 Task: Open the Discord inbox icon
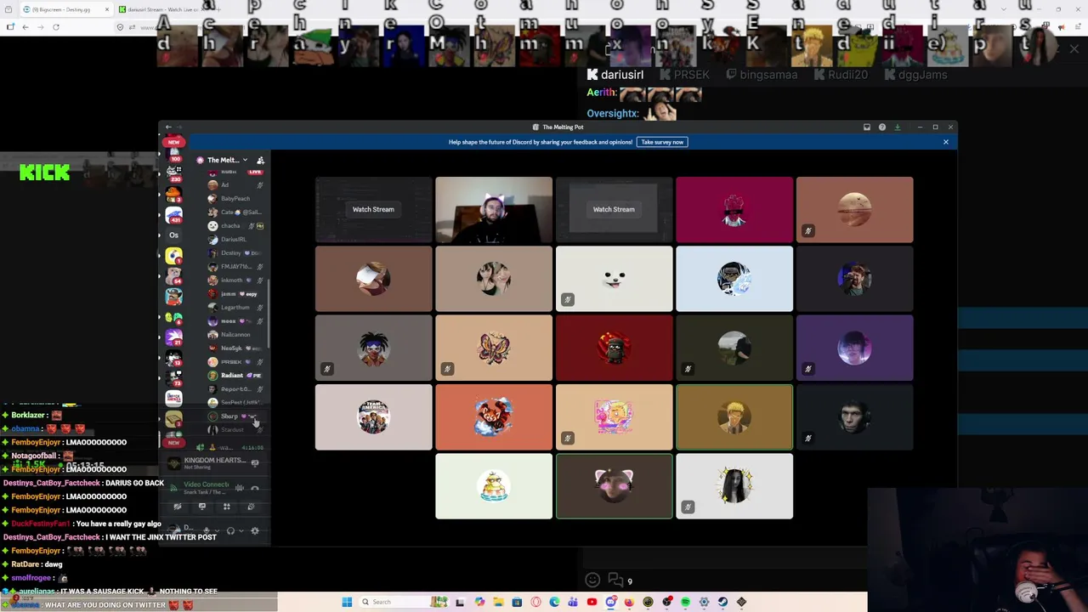[x=867, y=127]
